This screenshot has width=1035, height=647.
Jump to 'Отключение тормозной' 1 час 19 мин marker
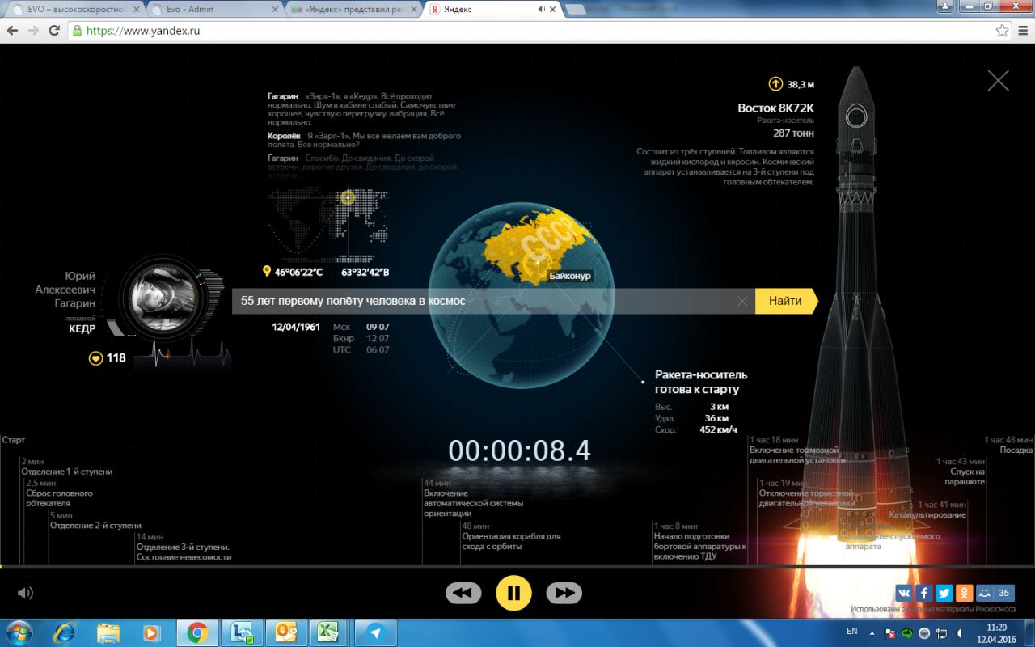(x=806, y=493)
